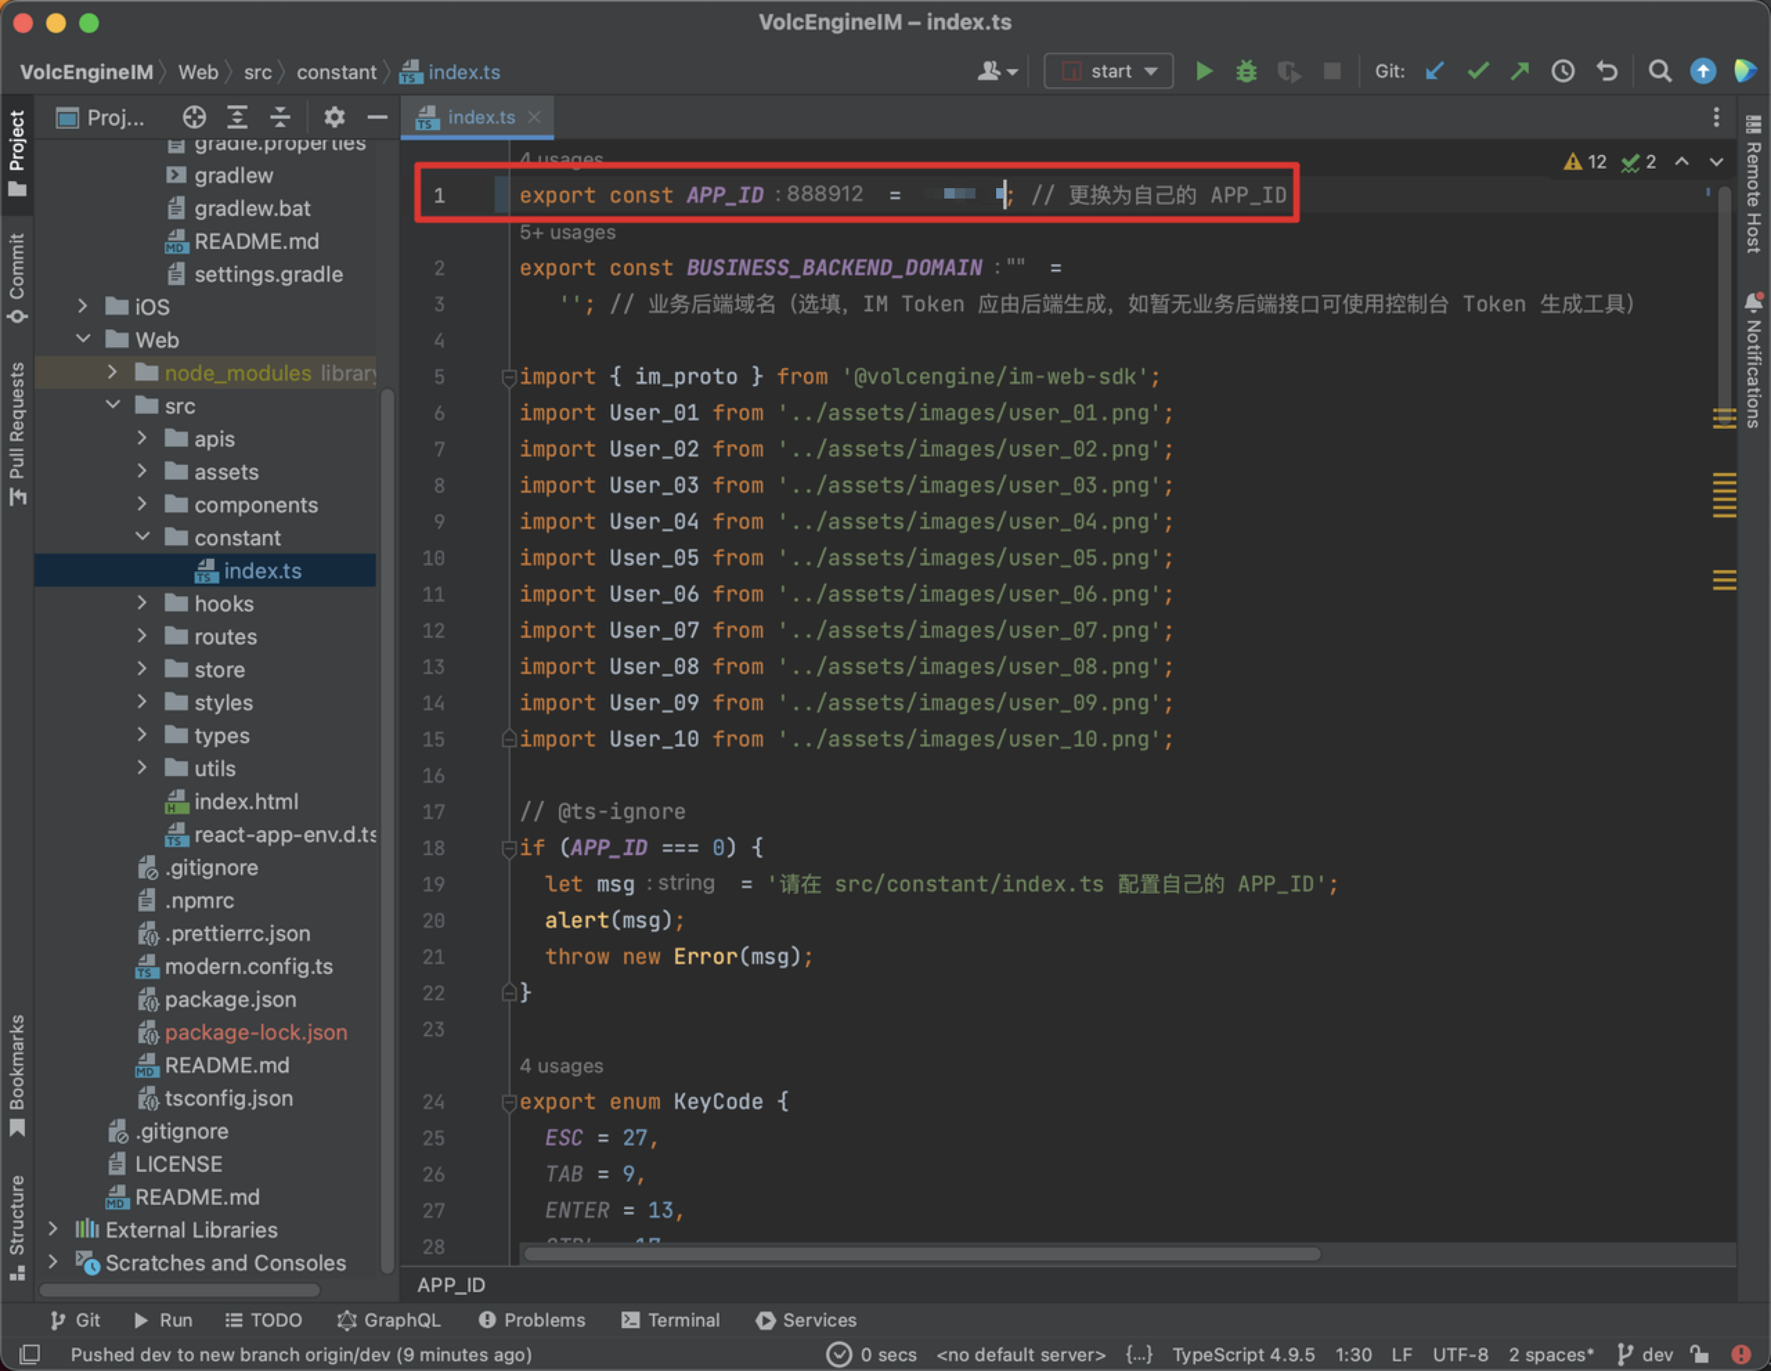Image resolution: width=1771 pixels, height=1371 pixels.
Task: Open the Services tool window
Action: pyautogui.click(x=806, y=1320)
